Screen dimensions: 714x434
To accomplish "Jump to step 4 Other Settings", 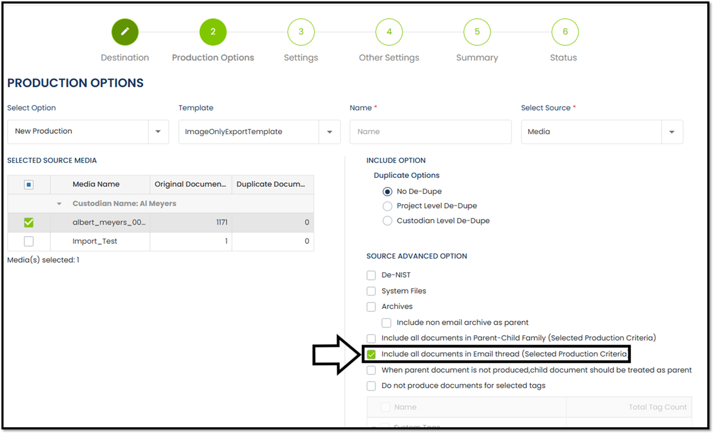I will [x=389, y=32].
